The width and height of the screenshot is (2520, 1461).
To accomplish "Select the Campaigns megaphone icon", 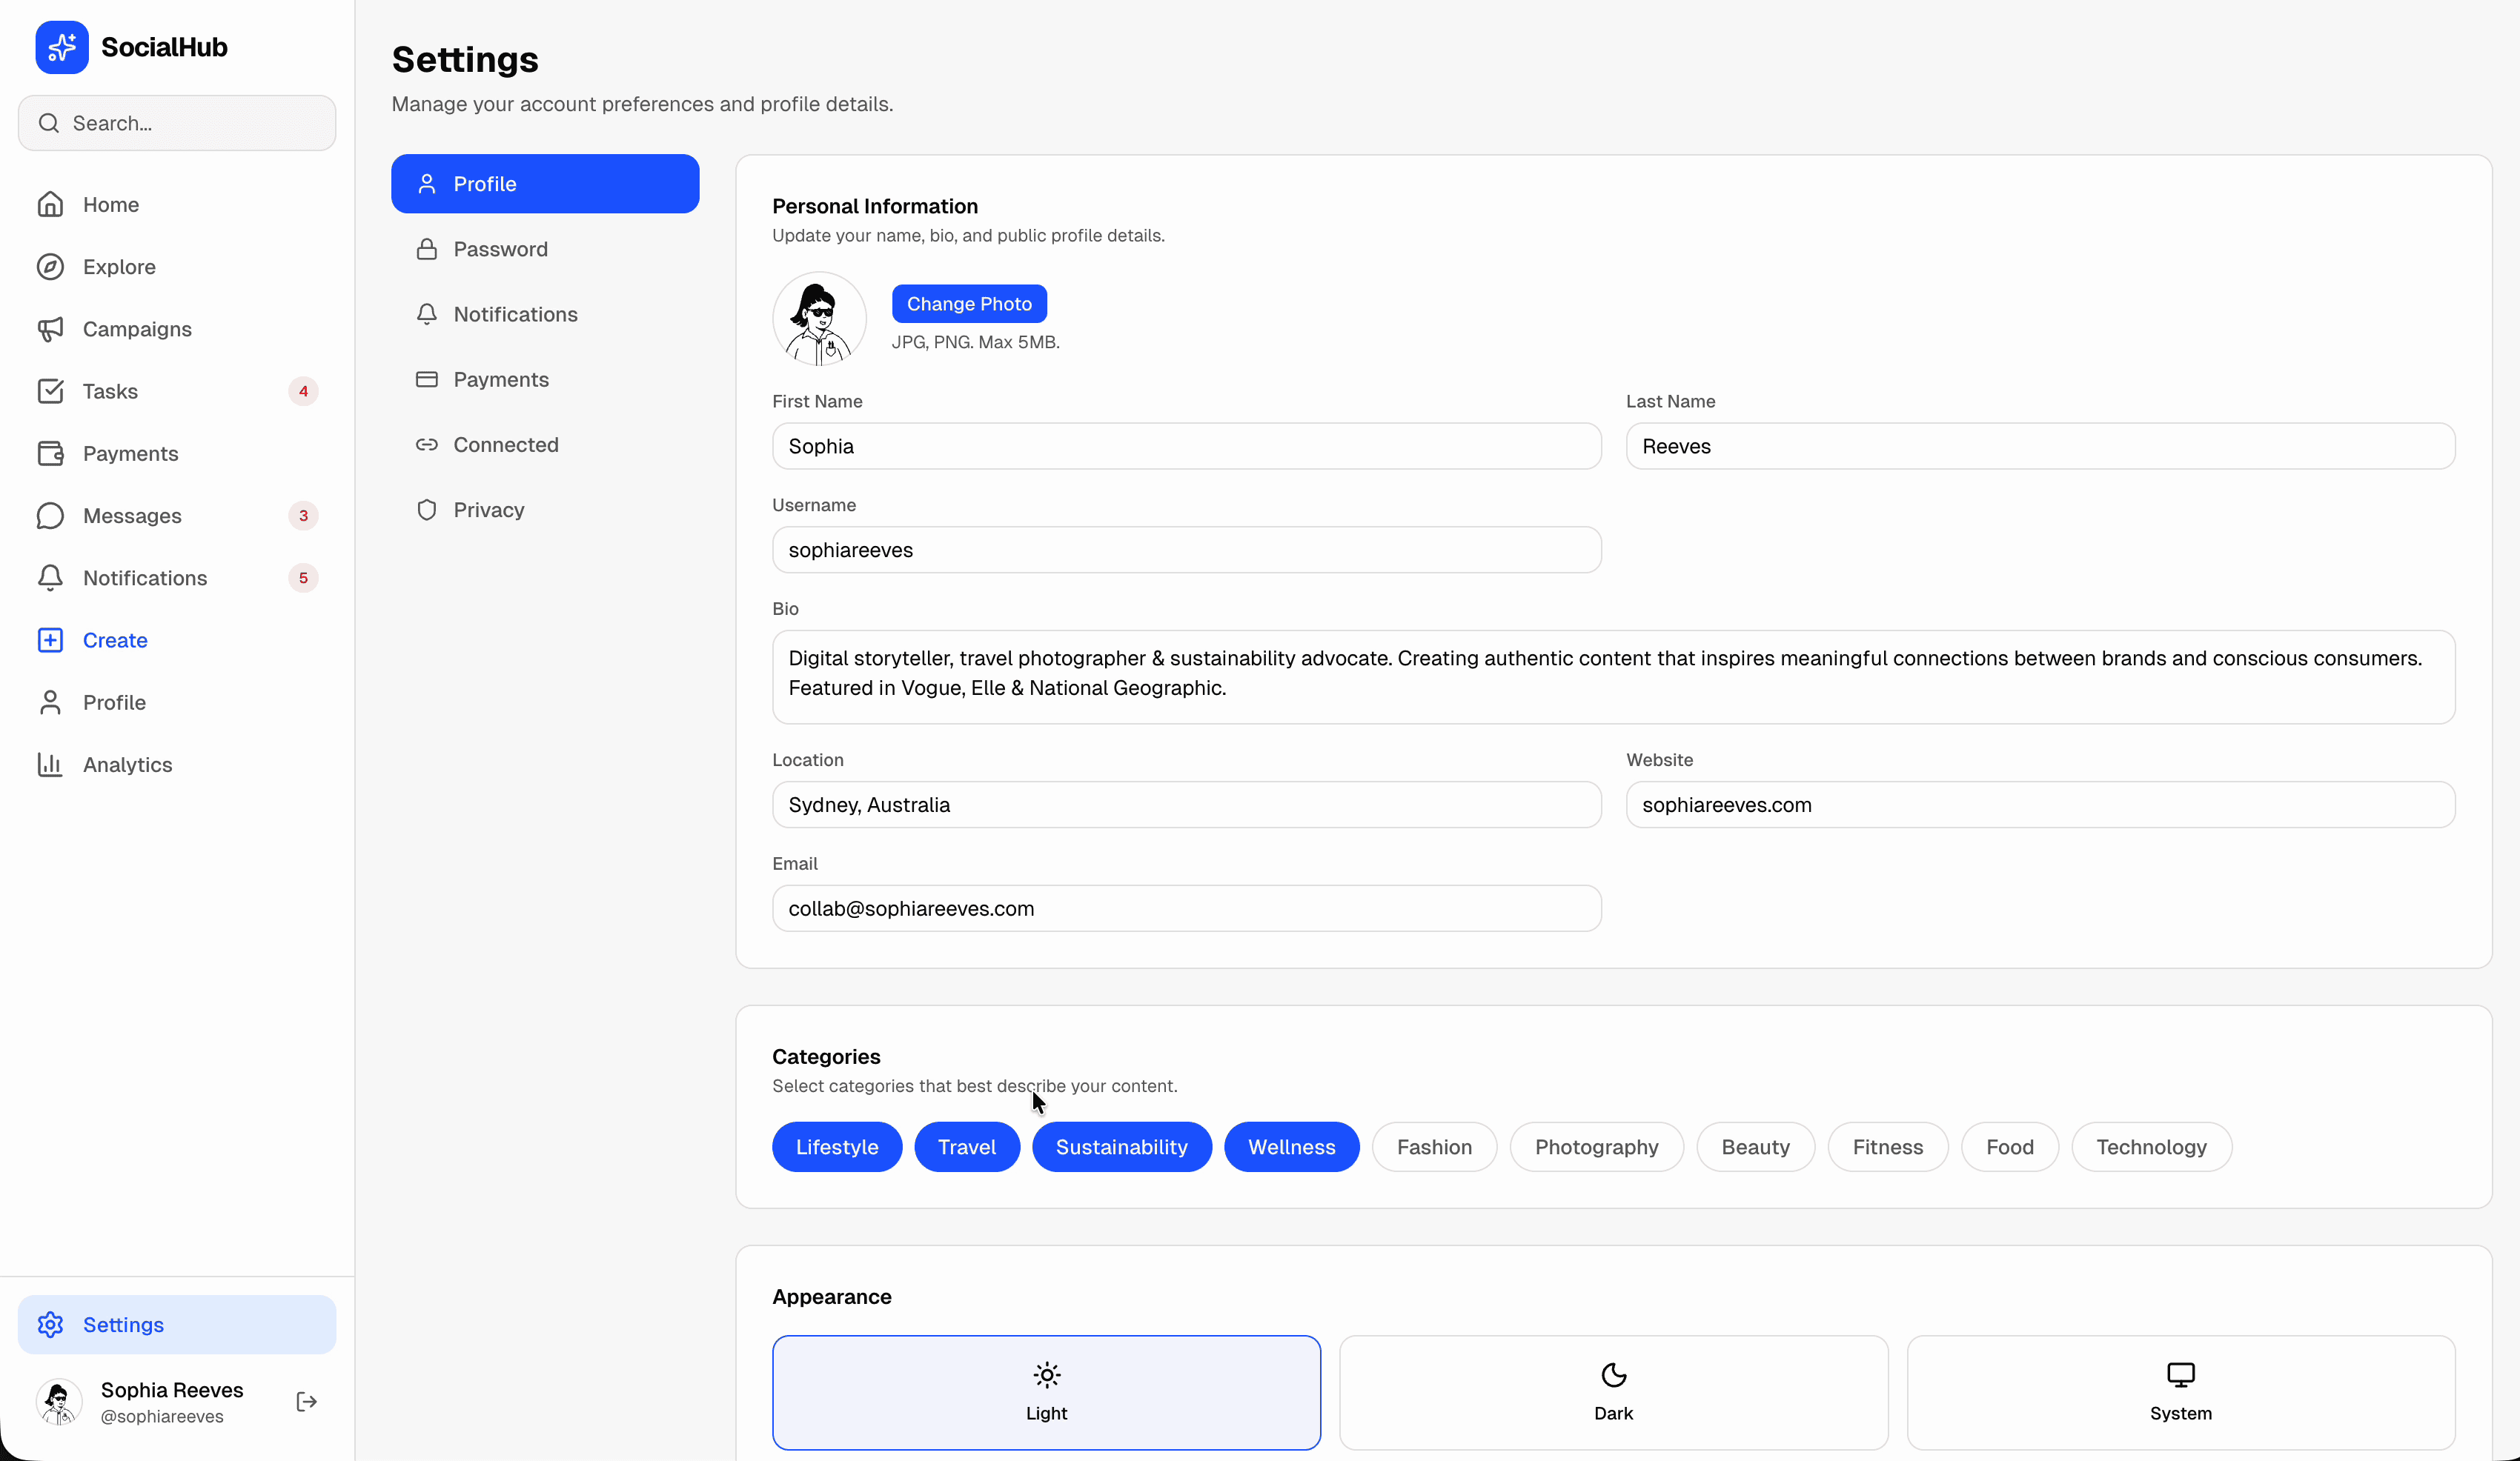I will click(51, 329).
